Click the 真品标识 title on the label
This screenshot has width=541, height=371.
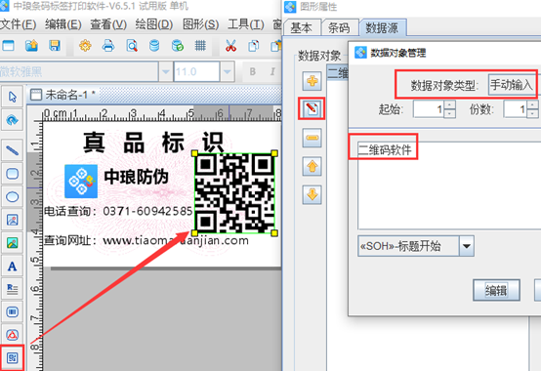(x=153, y=143)
